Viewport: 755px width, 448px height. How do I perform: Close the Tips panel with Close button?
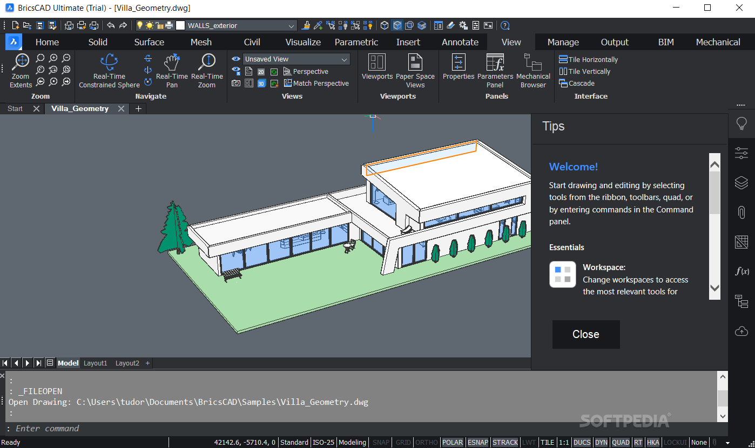tap(586, 334)
